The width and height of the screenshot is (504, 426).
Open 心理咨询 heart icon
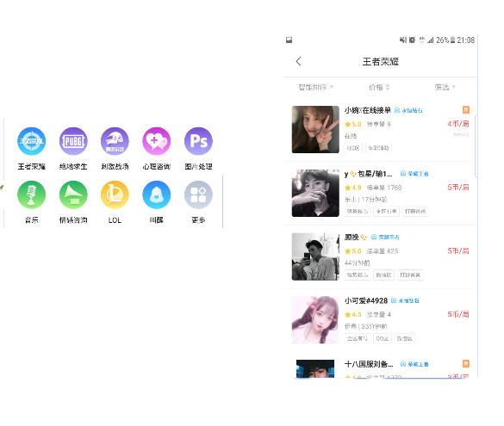click(157, 141)
